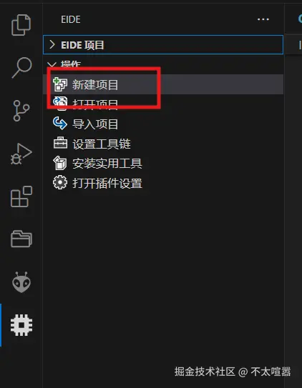
Task: Click the blue arrow icon beside 导入项目
Action: click(x=60, y=123)
